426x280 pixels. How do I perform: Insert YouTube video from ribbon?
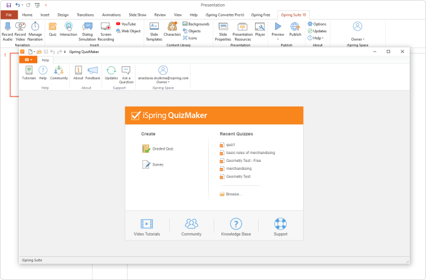click(126, 24)
